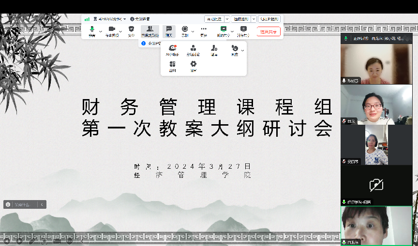Open Breakout Rooms from the More menu
Image resolution: width=418 pixels, height=246 pixels.
[193, 50]
